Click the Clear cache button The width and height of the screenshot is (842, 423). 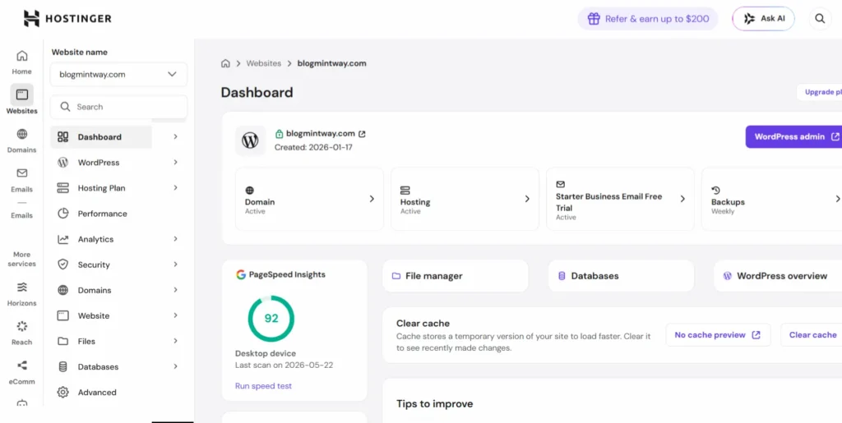[x=812, y=334]
